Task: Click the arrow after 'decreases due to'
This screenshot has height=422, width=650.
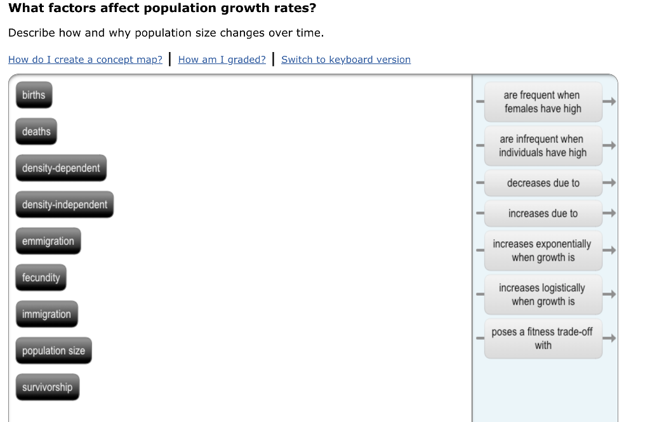Action: tap(610, 182)
